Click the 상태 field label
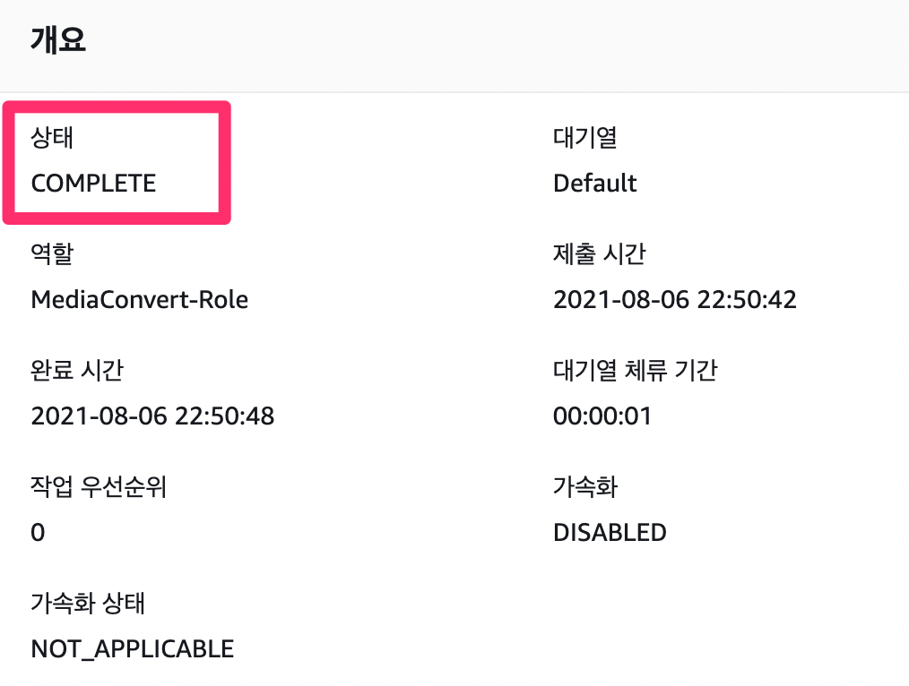909x686 pixels. pyautogui.click(x=49, y=137)
